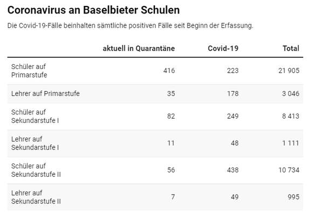The height and width of the screenshot is (213, 314).
Task: Click the total value 21 905
Action: pos(289,71)
